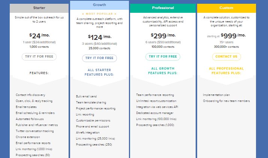Click Ahrefs integration feature text
Image resolution: width=268 pixels, height=158 pixels.
[x=88, y=132]
